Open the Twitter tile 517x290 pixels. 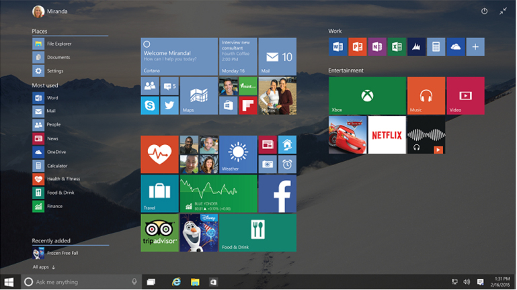pyautogui.click(x=169, y=105)
